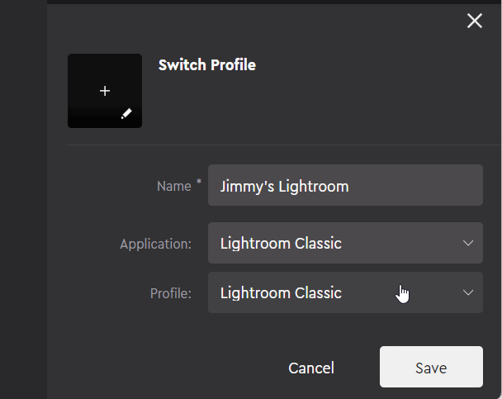Save the switch profile settings

(x=431, y=368)
